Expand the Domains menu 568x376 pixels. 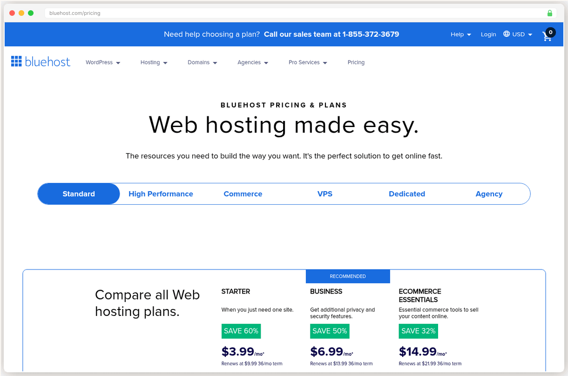click(202, 62)
